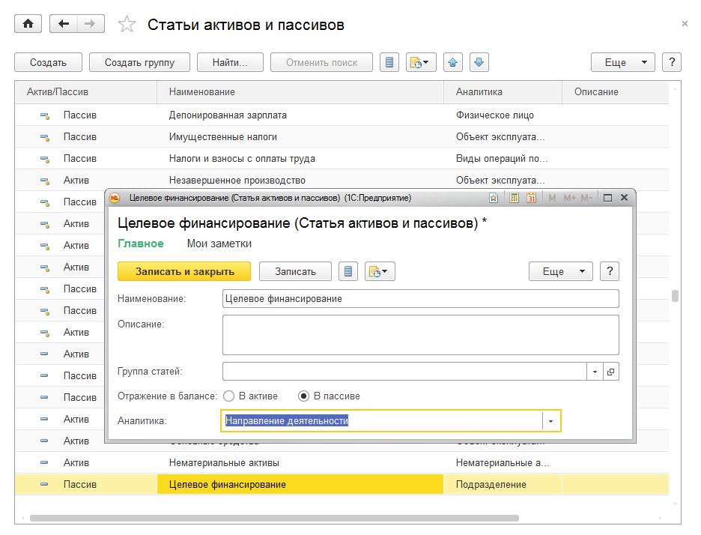Go back with the left arrow

[64, 24]
